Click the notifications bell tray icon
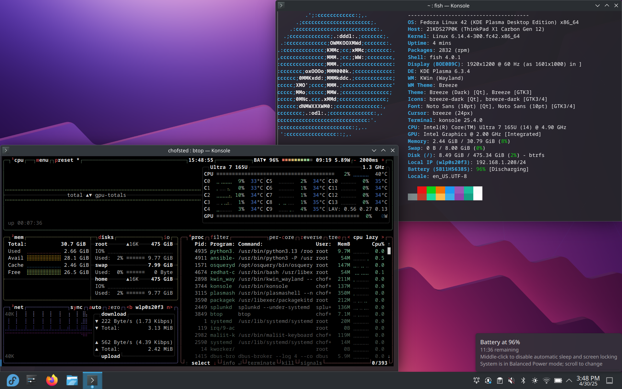The width and height of the screenshot is (622, 389). (476, 381)
